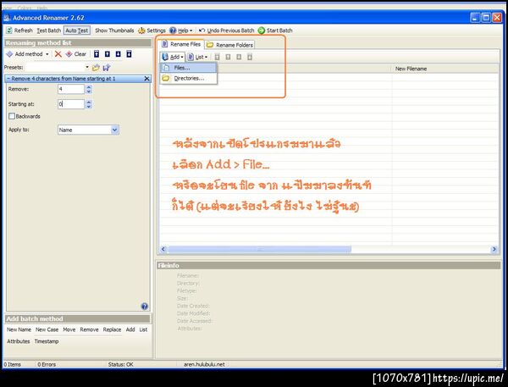This screenshot has width=508, height=387.
Task: Click the New Filename column header
Action: point(445,69)
